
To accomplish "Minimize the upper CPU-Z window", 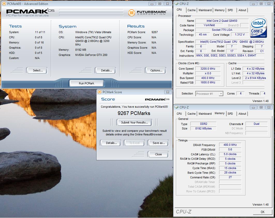I will point(253,4).
